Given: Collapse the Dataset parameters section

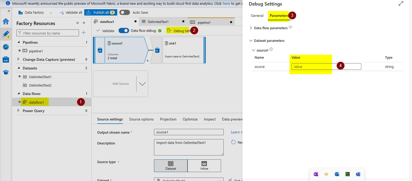Looking at the screenshot, I should [x=251, y=41].
